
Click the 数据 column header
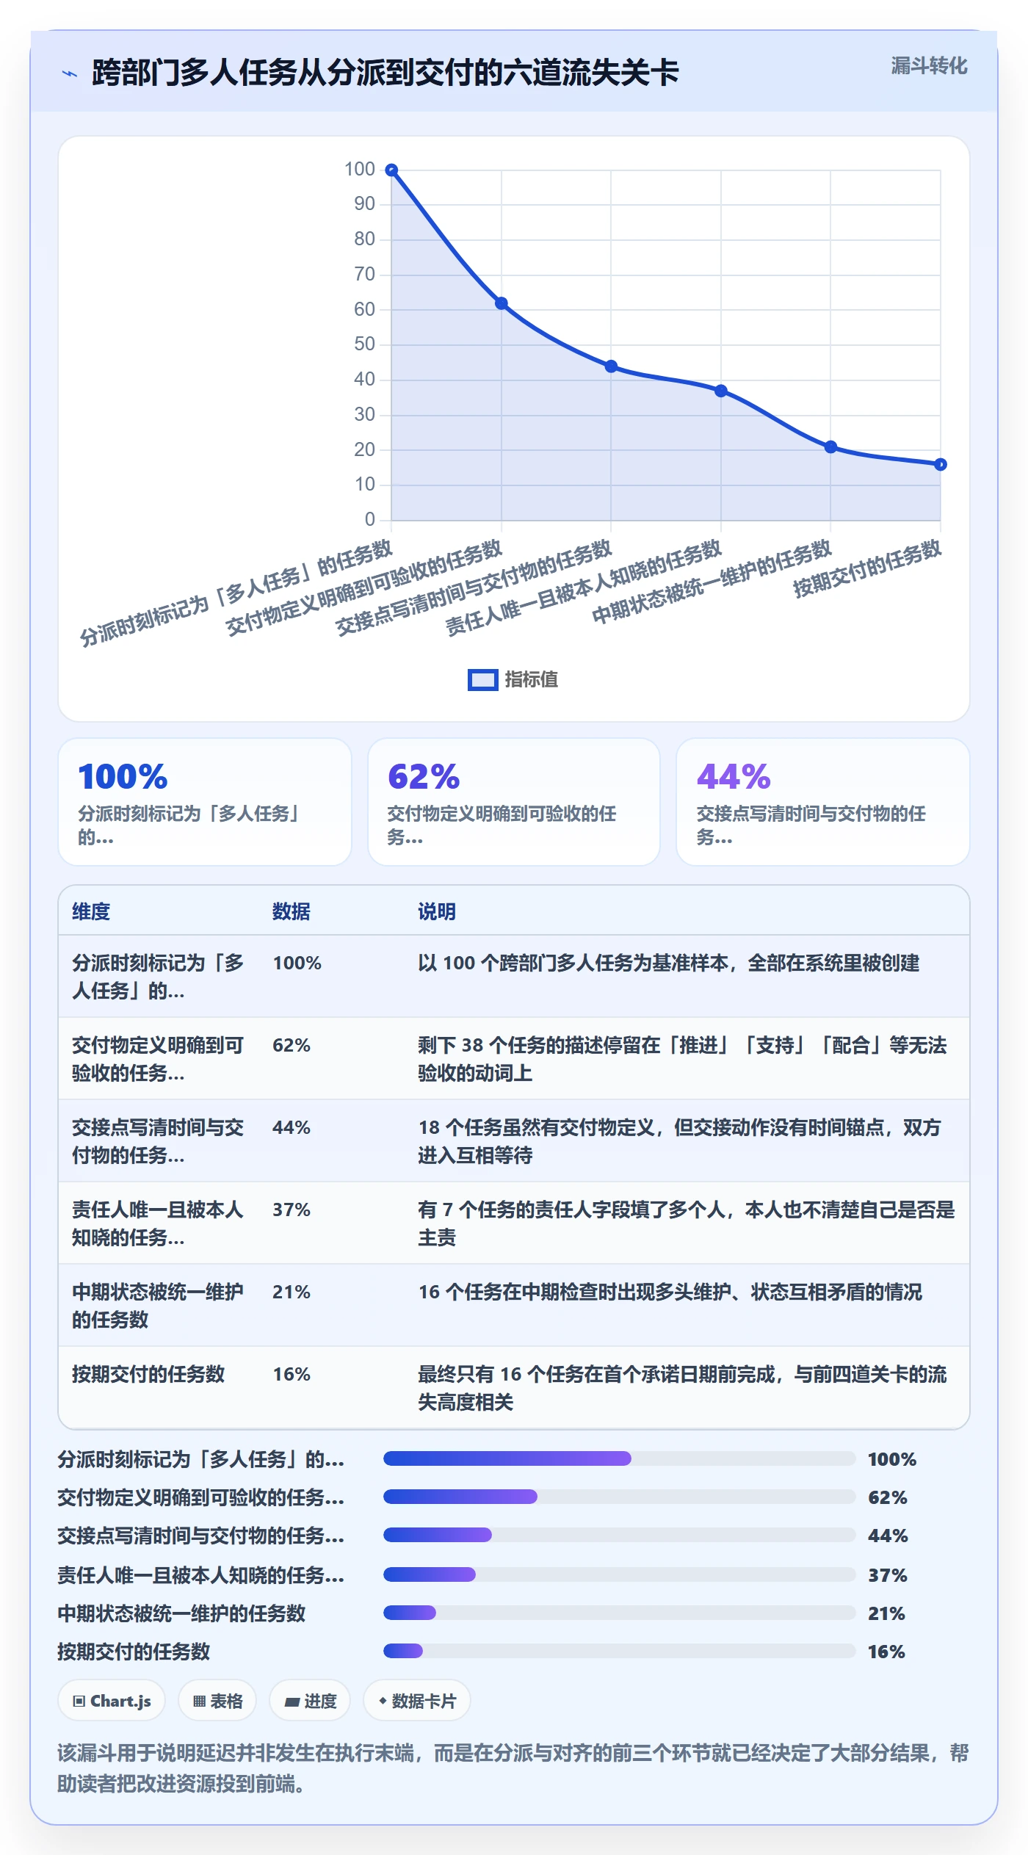[292, 911]
